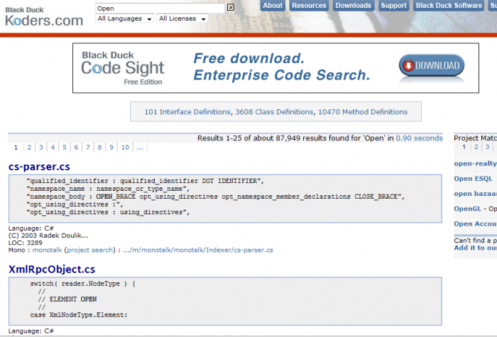Open the Indexer/cs-parser.cs file path link
Screen dimensions: 497x337
[x=198, y=250]
